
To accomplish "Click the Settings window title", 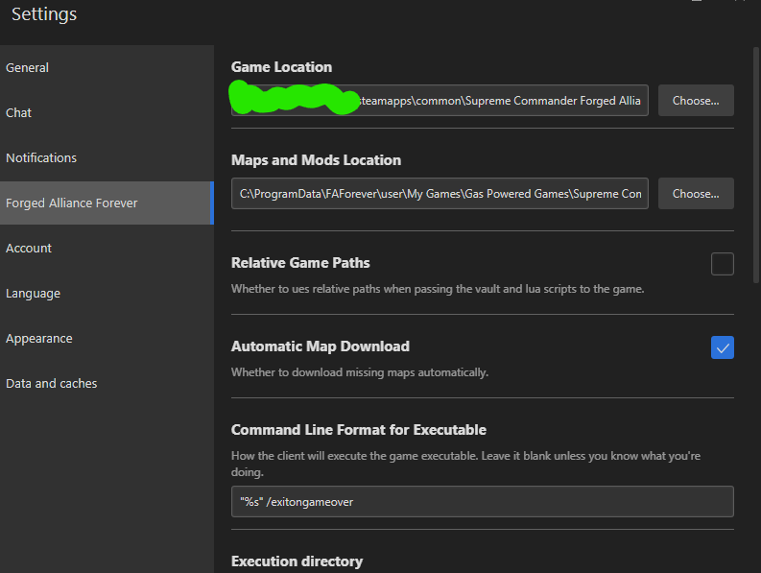I will click(x=44, y=14).
